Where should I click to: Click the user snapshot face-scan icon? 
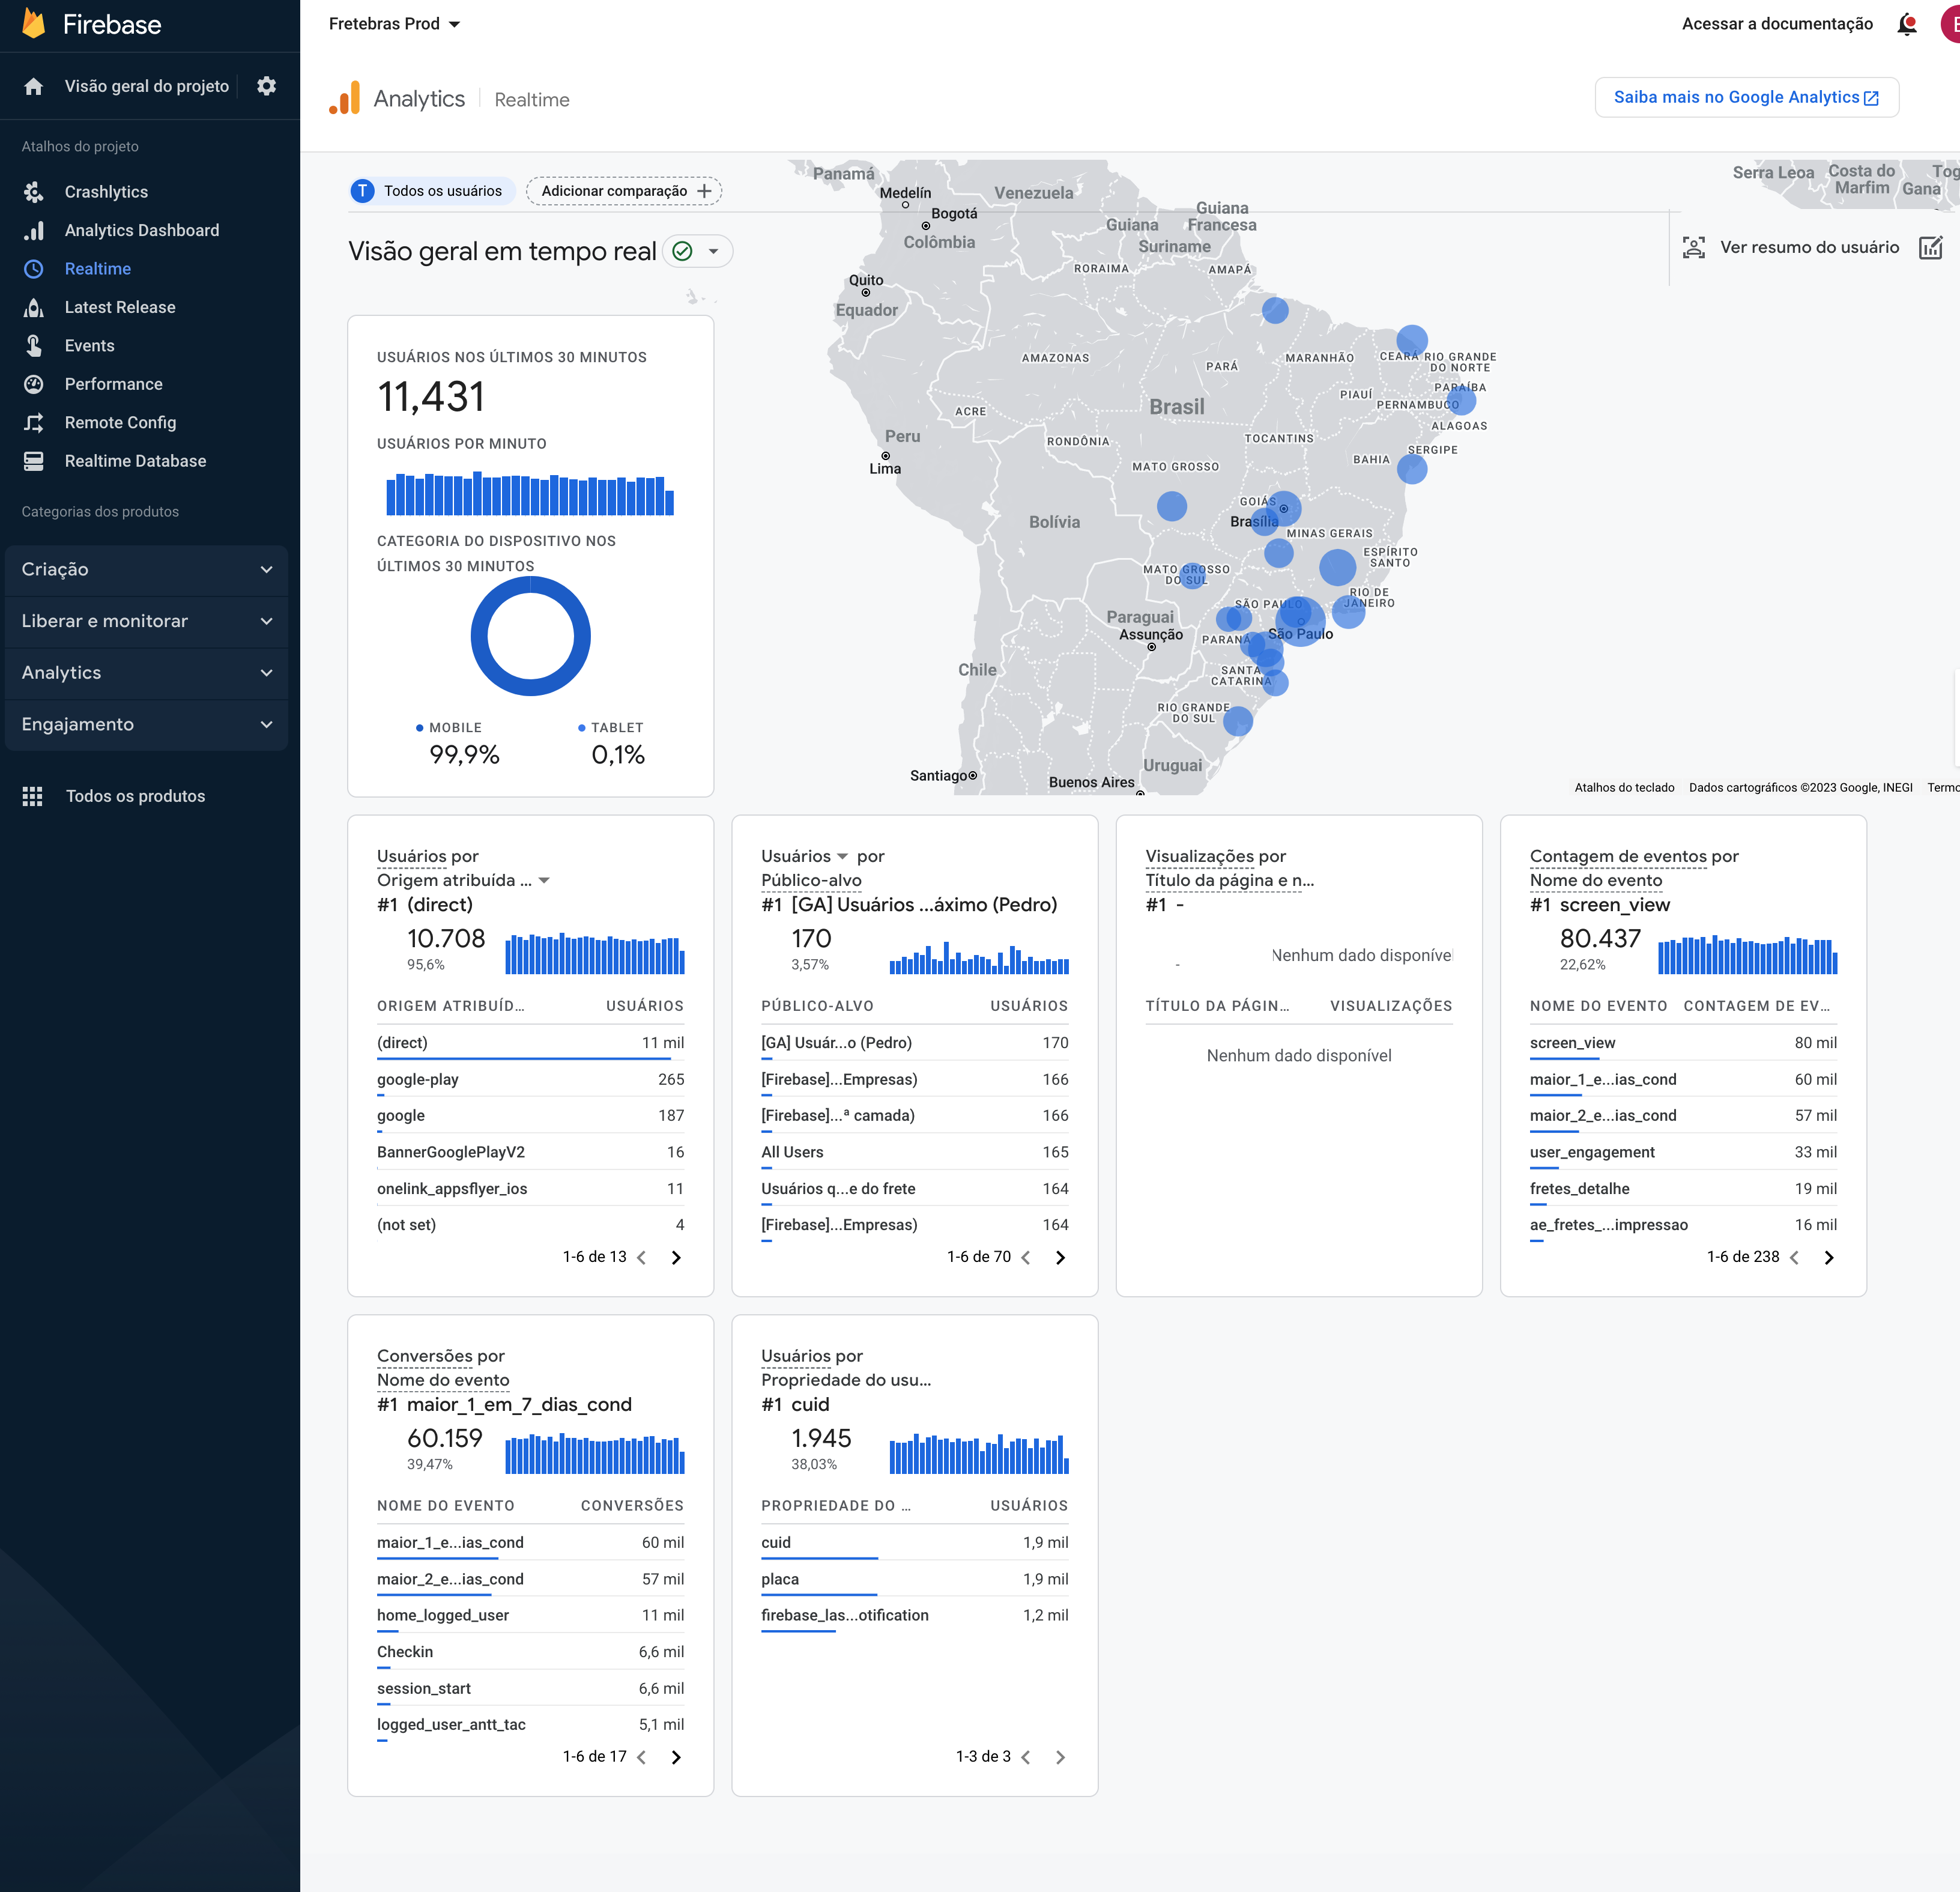(x=1693, y=247)
